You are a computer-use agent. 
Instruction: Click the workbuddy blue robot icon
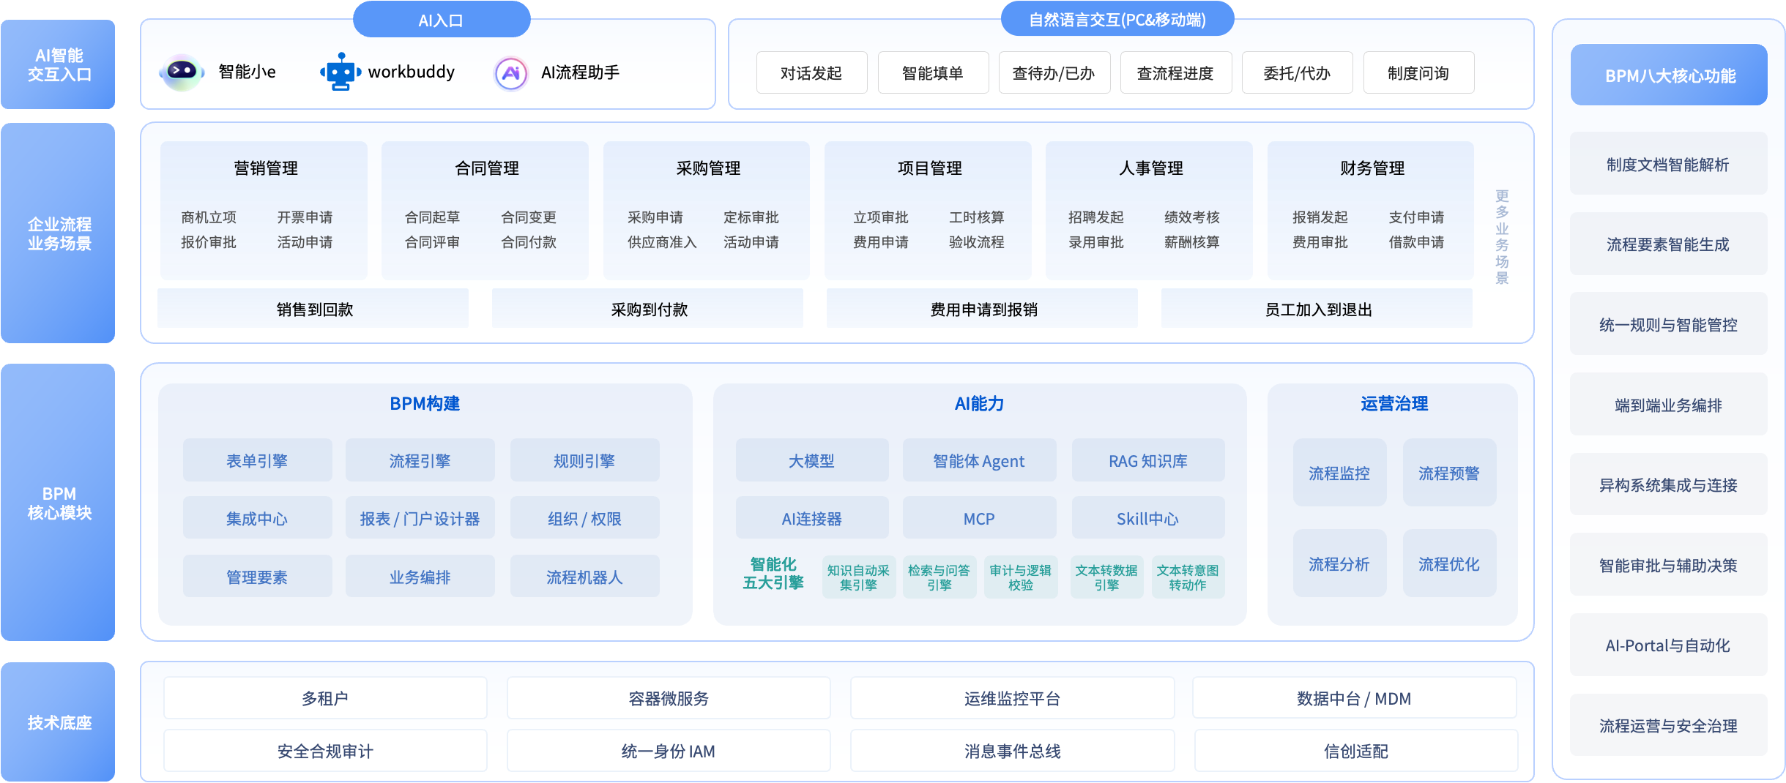point(341,72)
